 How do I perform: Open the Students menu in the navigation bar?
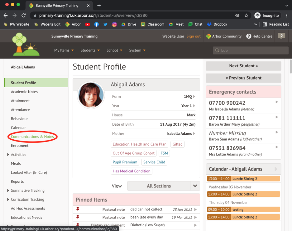90,50
